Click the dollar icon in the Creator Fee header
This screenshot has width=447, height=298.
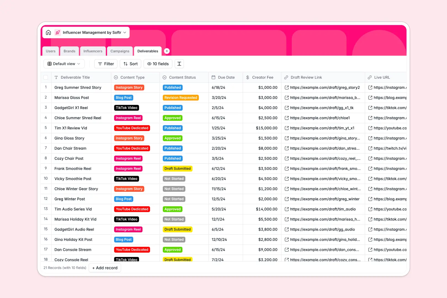pyautogui.click(x=248, y=77)
